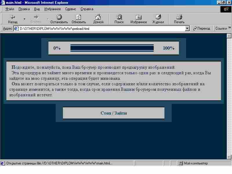Open the Избранное favorites folder icon
This screenshot has height=174, width=232.
(x=139, y=17)
